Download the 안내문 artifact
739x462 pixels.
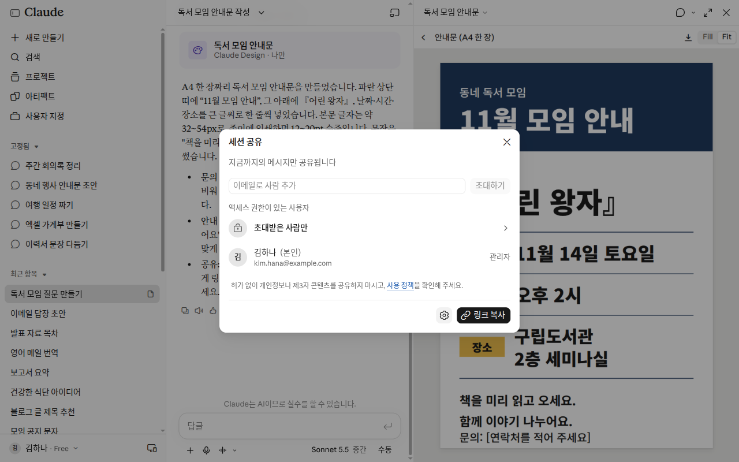pos(688,38)
